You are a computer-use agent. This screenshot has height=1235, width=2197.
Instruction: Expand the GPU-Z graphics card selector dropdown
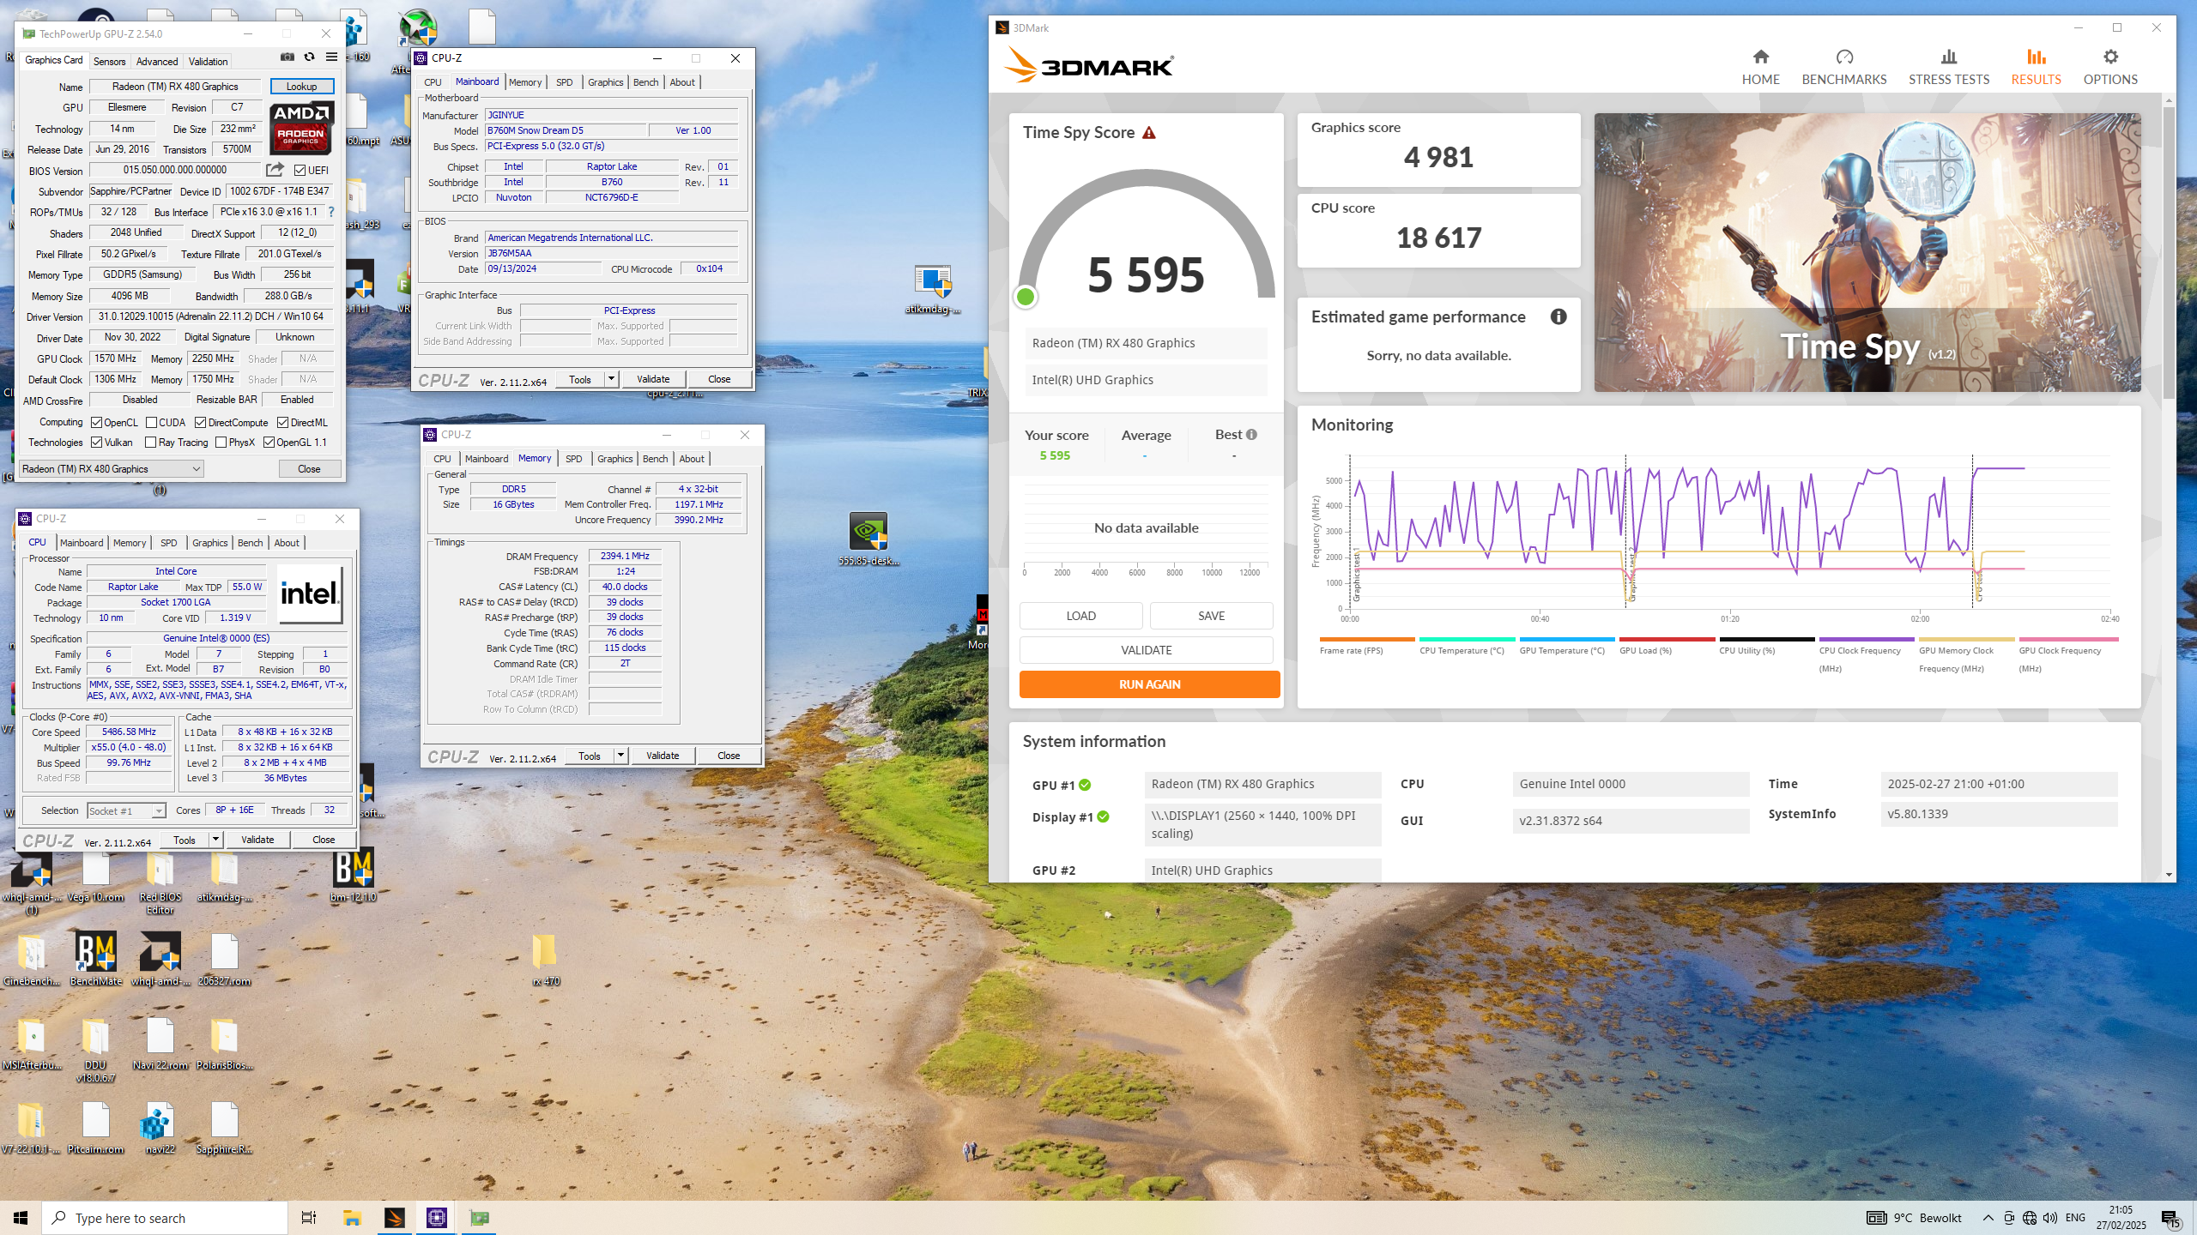pos(197,468)
